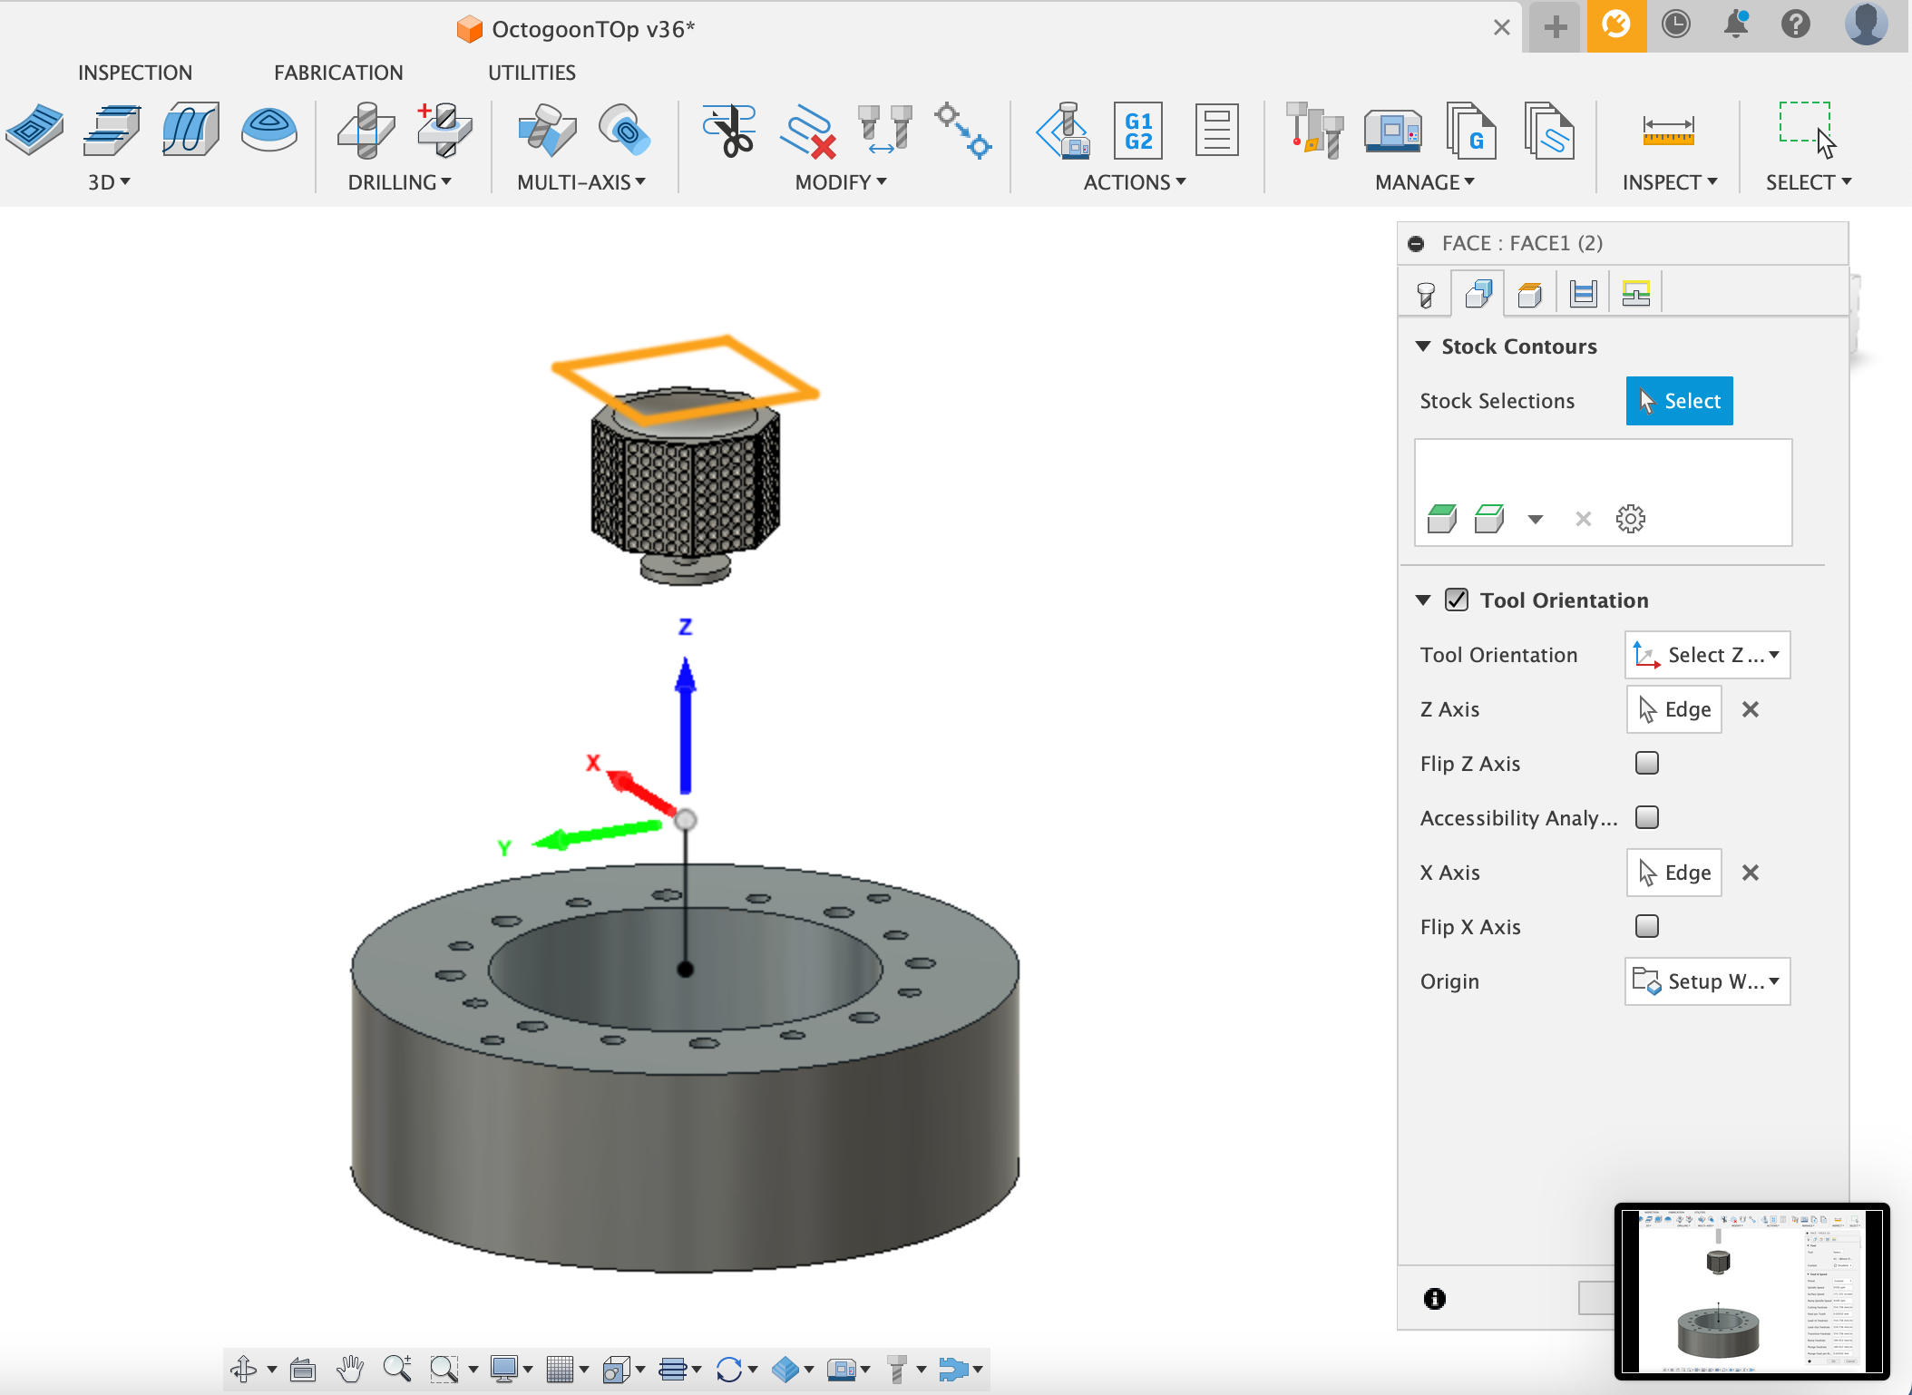
Task: Open the Tool Library icon
Action: [x=1315, y=130]
